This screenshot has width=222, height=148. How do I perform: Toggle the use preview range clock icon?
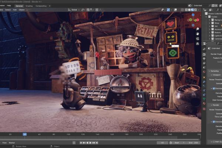[171, 143]
